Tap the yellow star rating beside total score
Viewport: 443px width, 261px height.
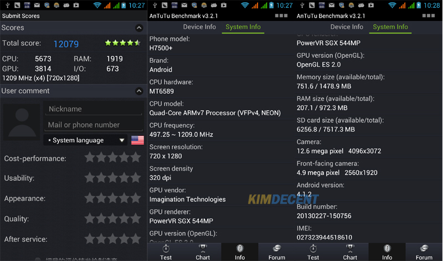coord(122,43)
